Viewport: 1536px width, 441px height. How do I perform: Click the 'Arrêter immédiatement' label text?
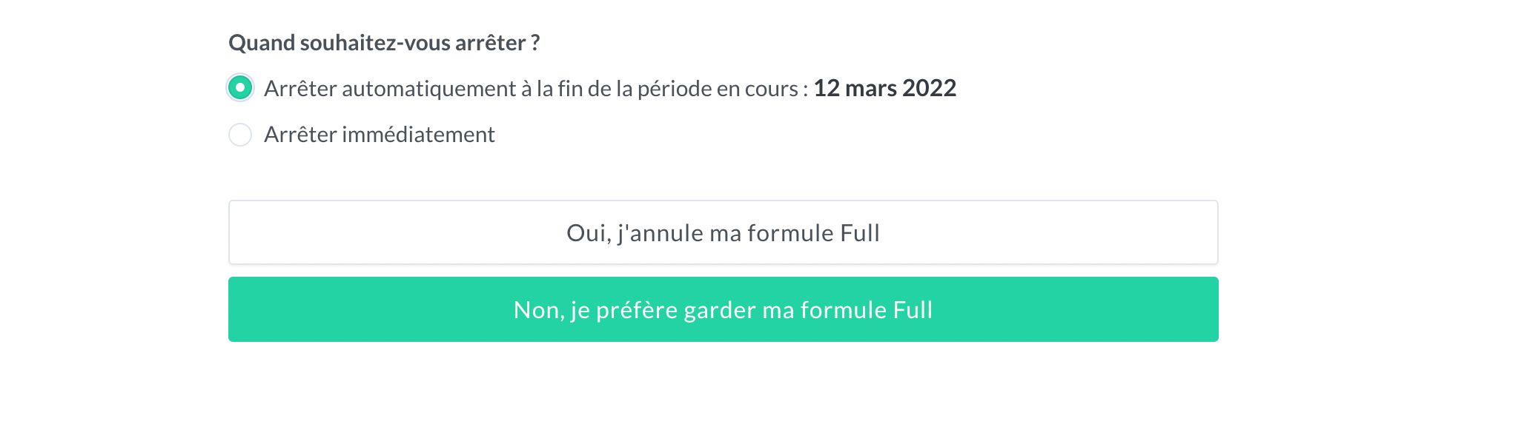click(x=380, y=135)
